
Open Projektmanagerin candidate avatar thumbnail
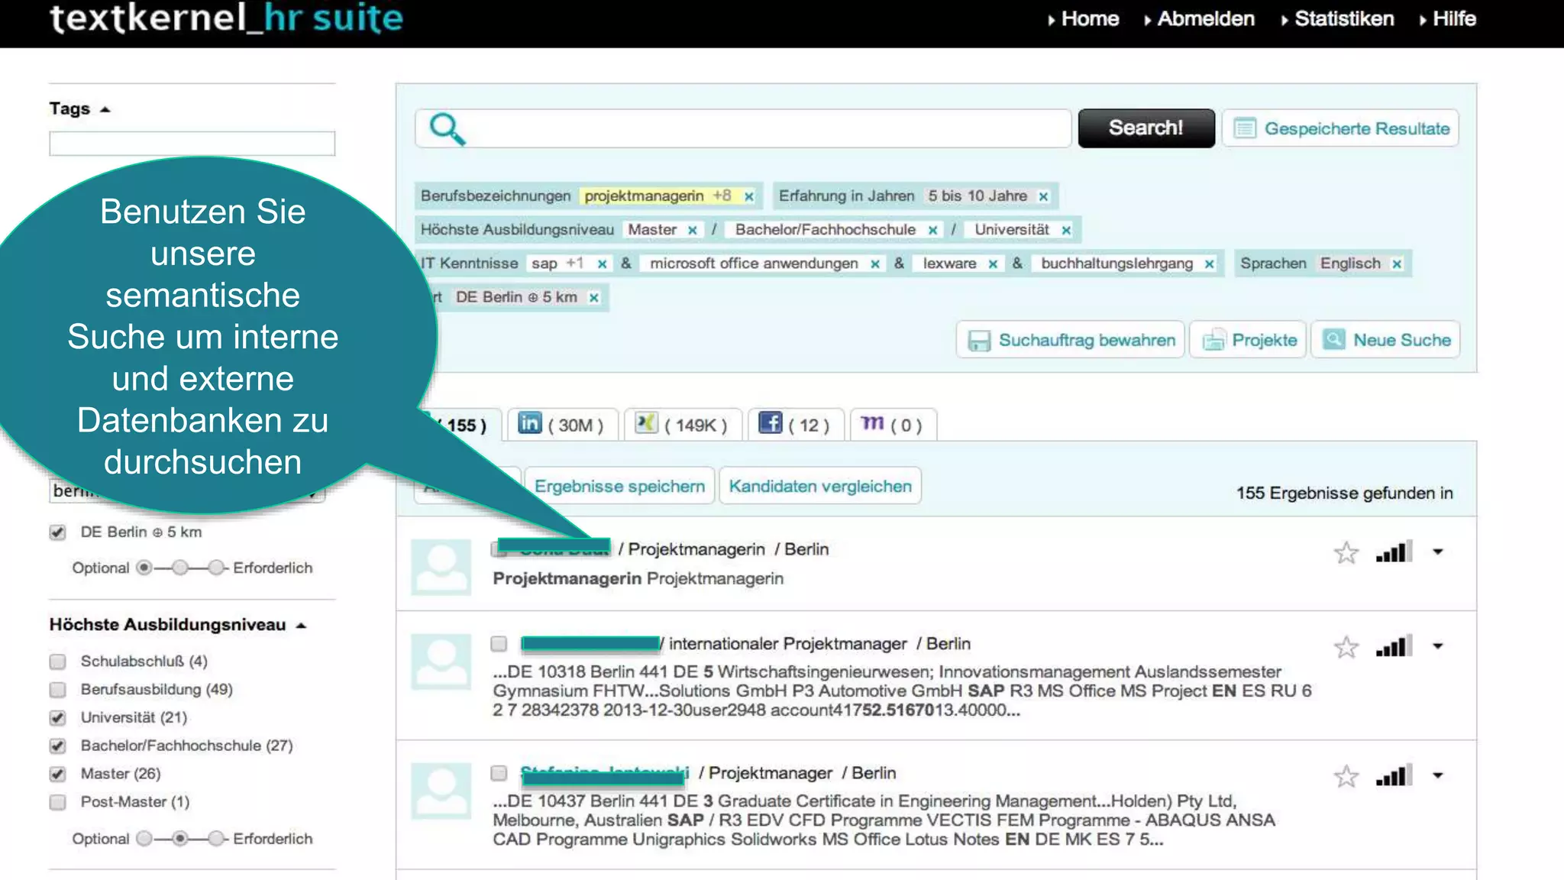(x=441, y=568)
